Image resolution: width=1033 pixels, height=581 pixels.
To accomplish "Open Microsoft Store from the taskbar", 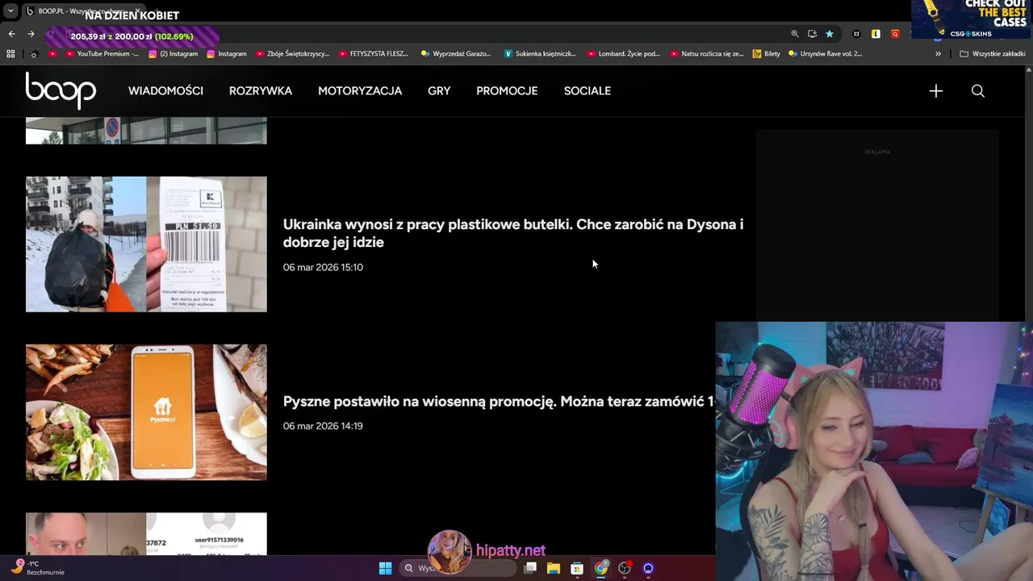I will tap(577, 568).
